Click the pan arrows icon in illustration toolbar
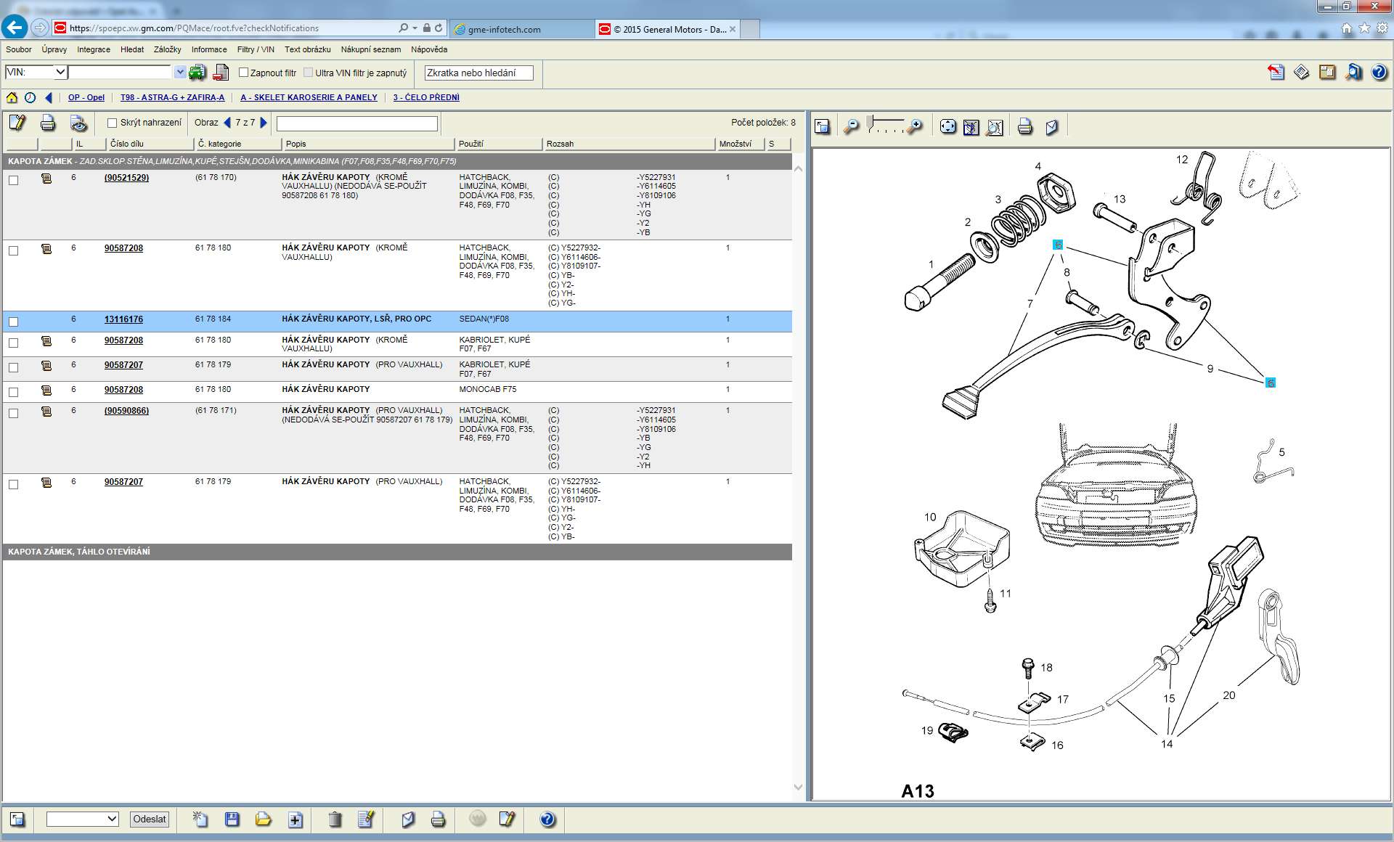 [x=947, y=127]
